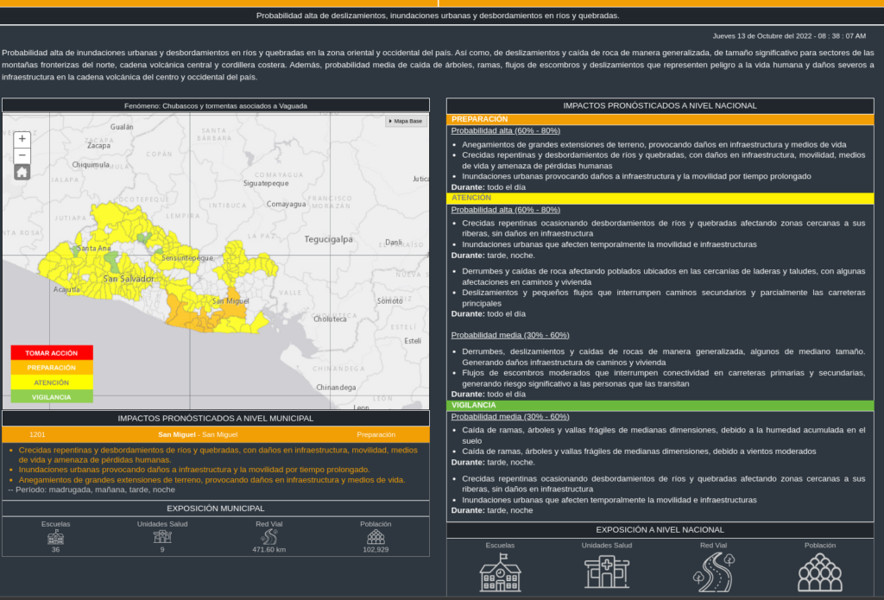Click the red TOMAR ACCIÓN legend swatch

pyautogui.click(x=51, y=353)
